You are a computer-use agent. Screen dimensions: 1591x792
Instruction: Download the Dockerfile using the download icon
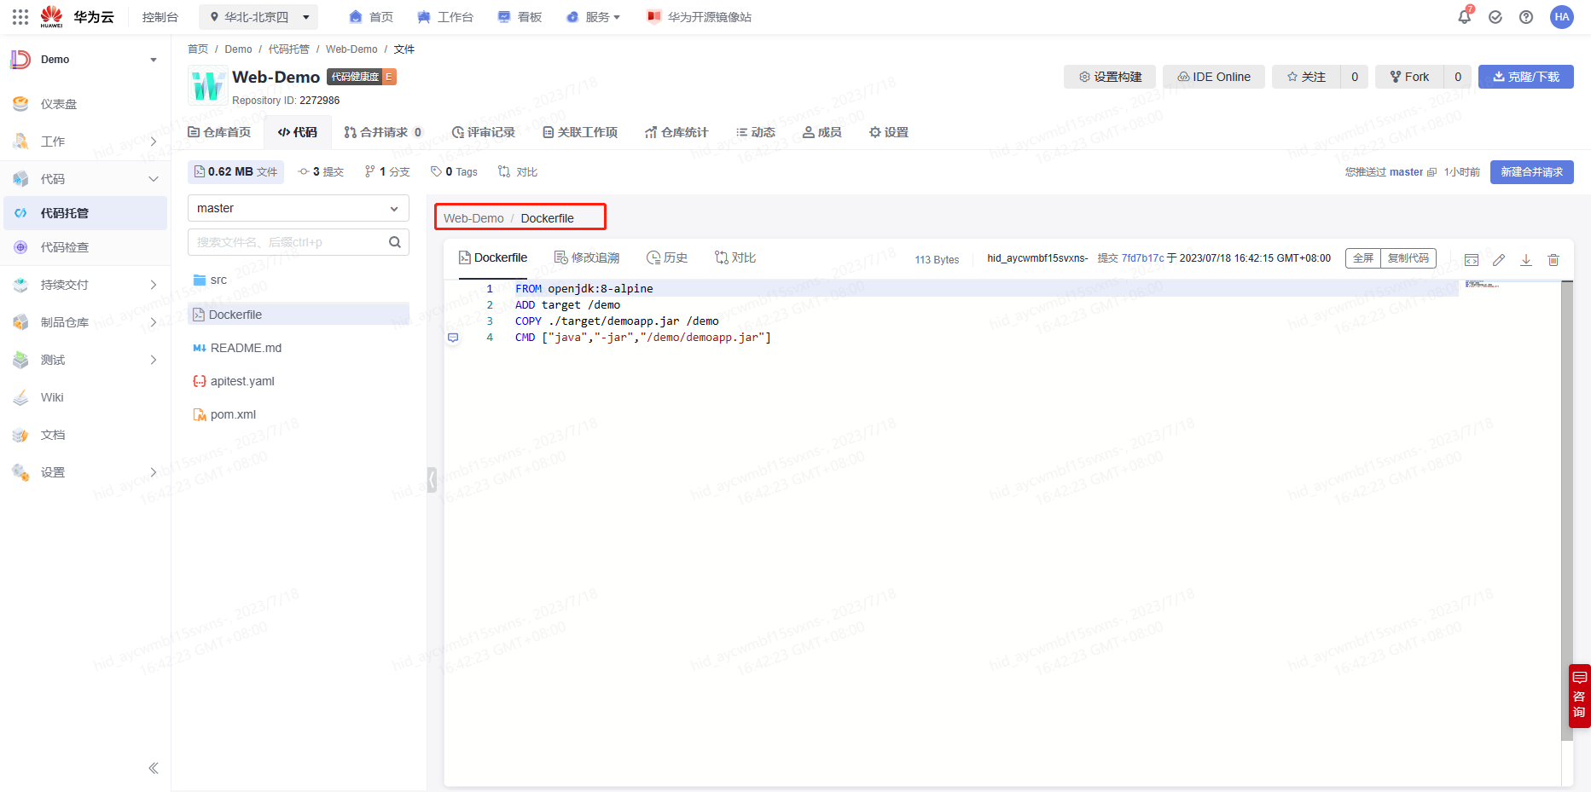(1526, 260)
